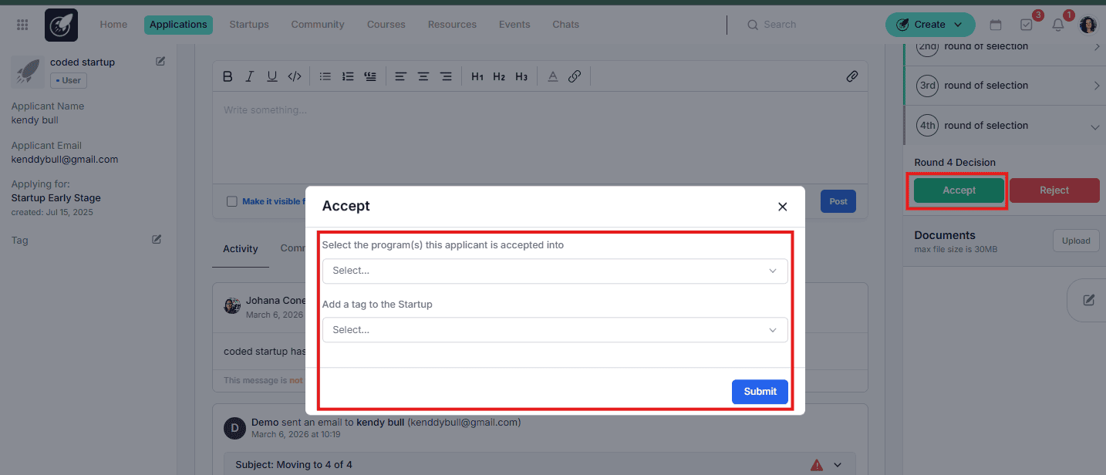
Task: Open the apps grid menu
Action: point(22,25)
